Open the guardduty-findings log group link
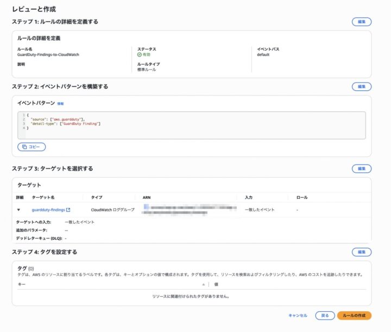The width and height of the screenshot is (391, 332). 48,209
